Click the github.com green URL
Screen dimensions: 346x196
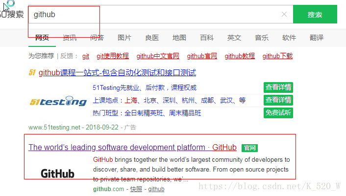click(x=108, y=189)
